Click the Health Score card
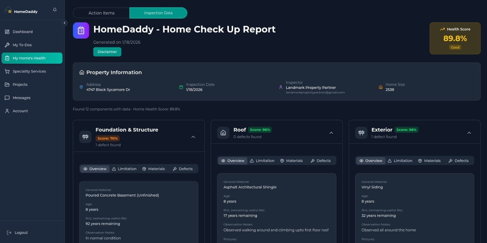 pyautogui.click(x=455, y=38)
